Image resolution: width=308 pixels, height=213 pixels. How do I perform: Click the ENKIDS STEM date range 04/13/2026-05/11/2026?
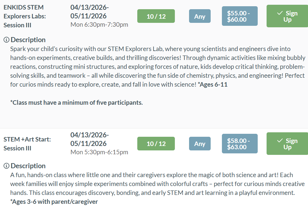click(89, 12)
